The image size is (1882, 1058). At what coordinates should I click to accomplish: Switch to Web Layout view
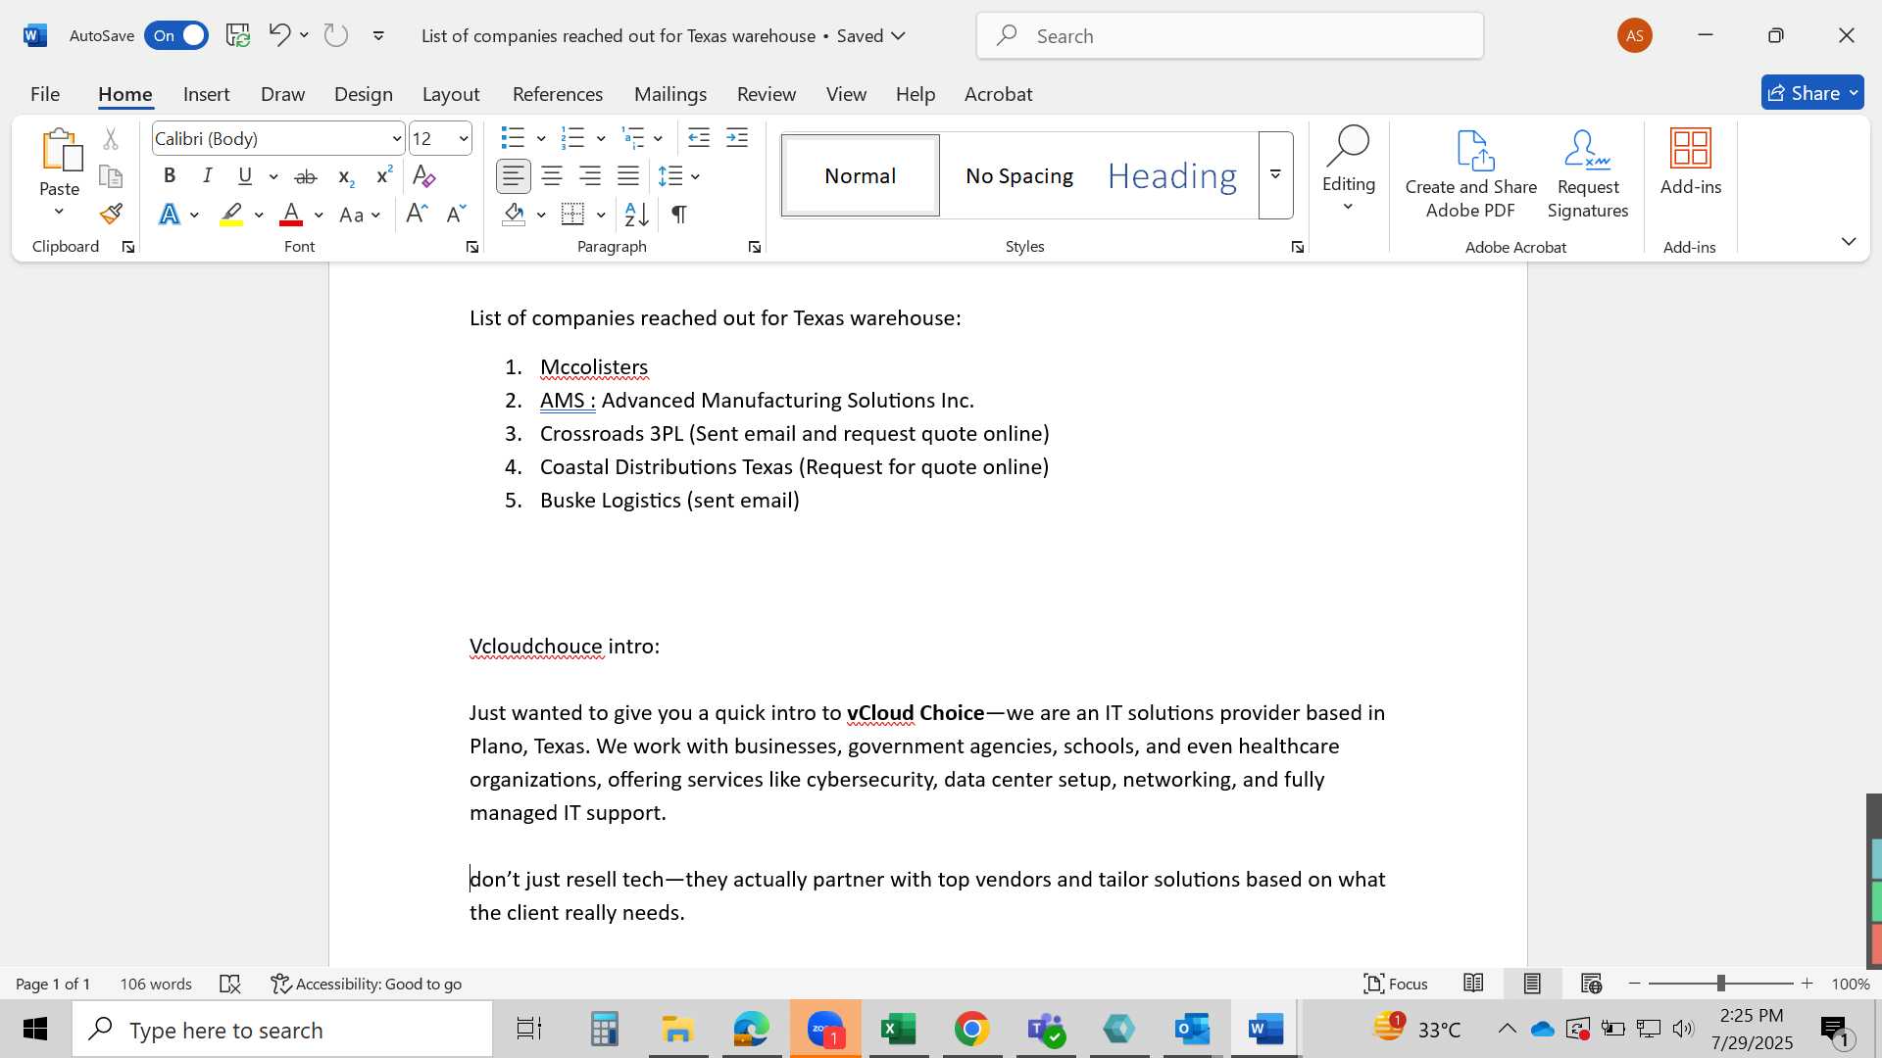[x=1591, y=984]
